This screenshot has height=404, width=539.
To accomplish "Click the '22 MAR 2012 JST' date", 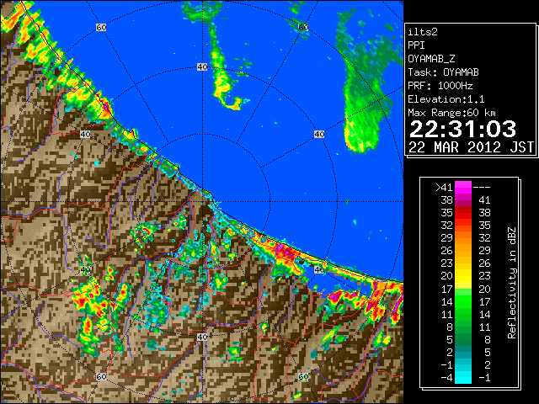I will [471, 147].
